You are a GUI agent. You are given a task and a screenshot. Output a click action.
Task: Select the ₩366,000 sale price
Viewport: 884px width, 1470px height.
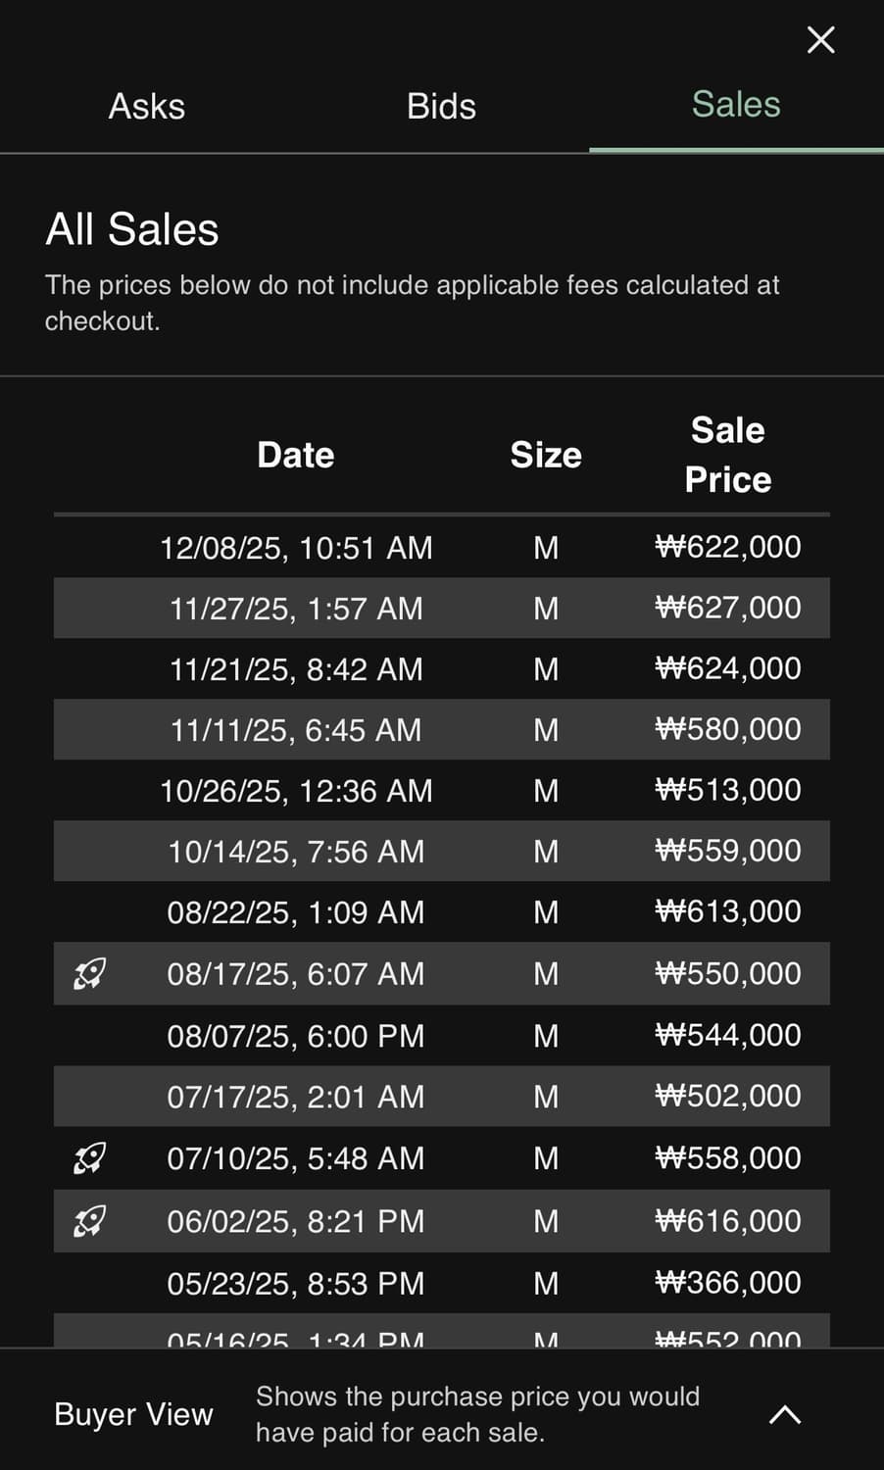point(727,1283)
